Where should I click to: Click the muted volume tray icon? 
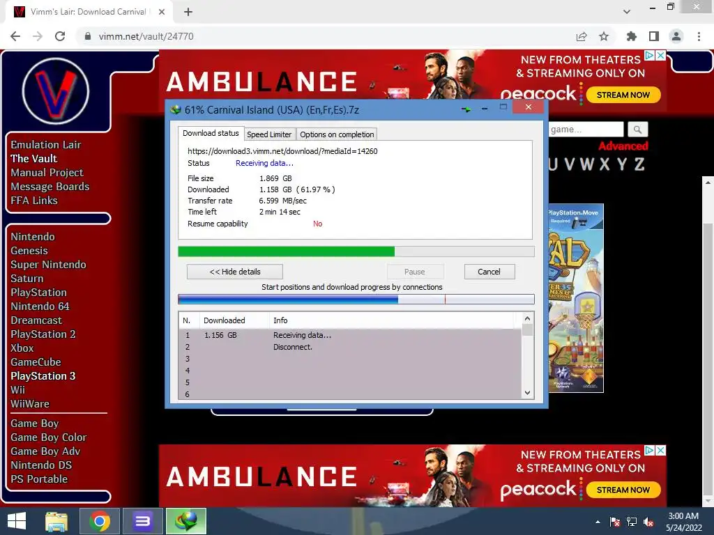[649, 522]
